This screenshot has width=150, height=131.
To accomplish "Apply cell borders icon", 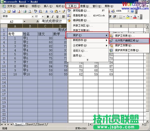I will click(x=121, y=17).
